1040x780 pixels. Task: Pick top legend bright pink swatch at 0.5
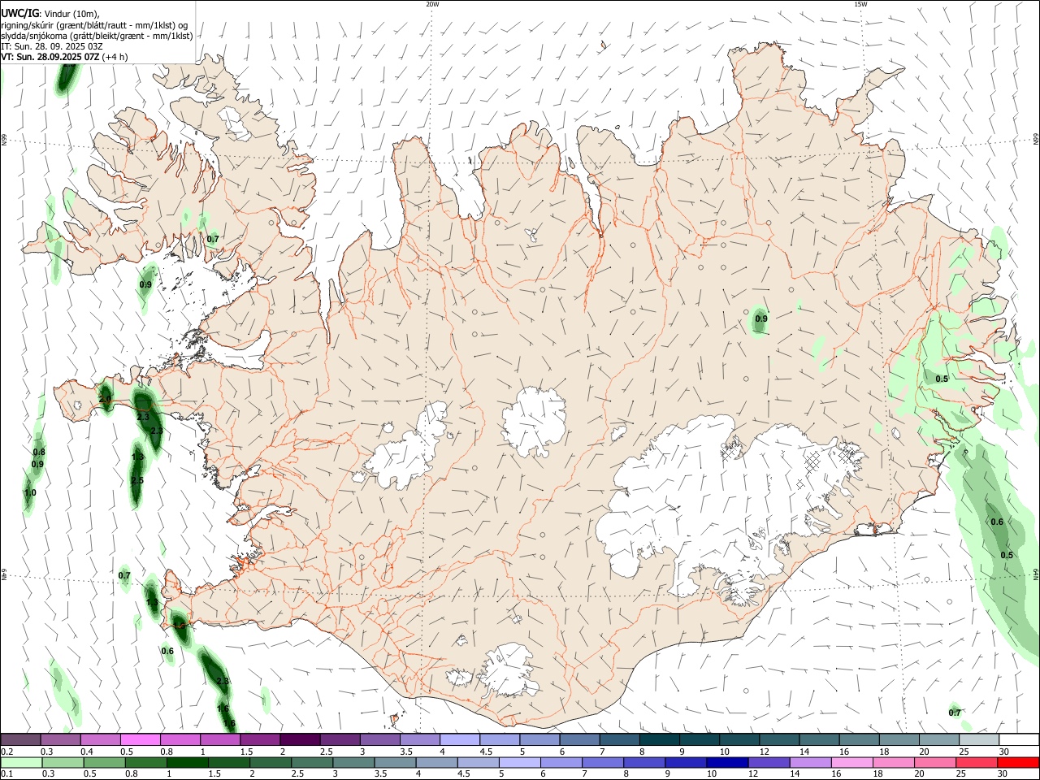tap(141, 739)
